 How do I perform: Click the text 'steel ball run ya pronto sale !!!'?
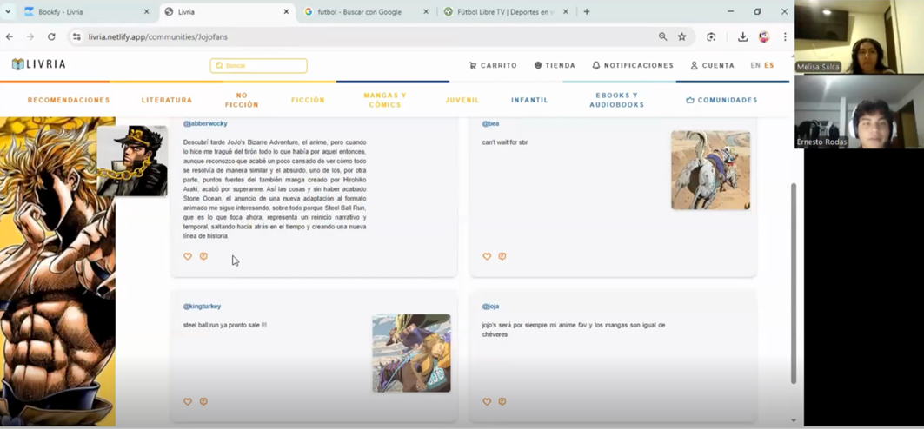pyautogui.click(x=225, y=325)
